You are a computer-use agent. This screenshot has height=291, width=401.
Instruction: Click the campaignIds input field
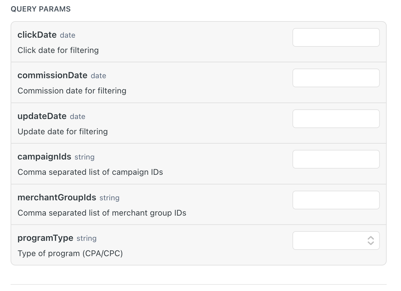[336, 159]
